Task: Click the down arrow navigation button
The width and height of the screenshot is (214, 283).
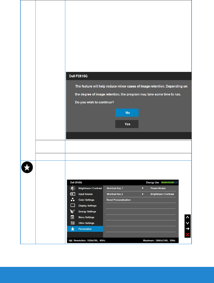Action: (187, 223)
